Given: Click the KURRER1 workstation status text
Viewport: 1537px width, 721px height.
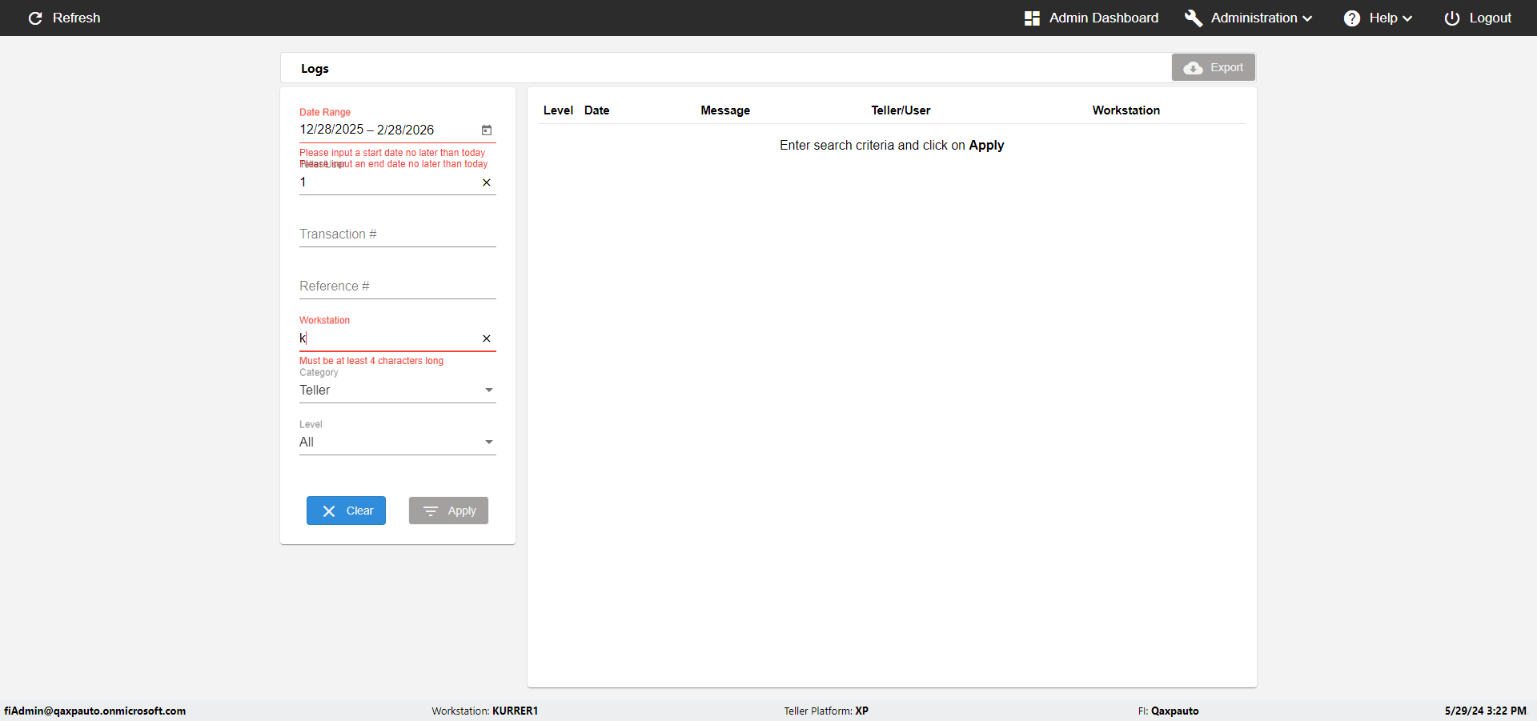Looking at the screenshot, I should pos(484,711).
